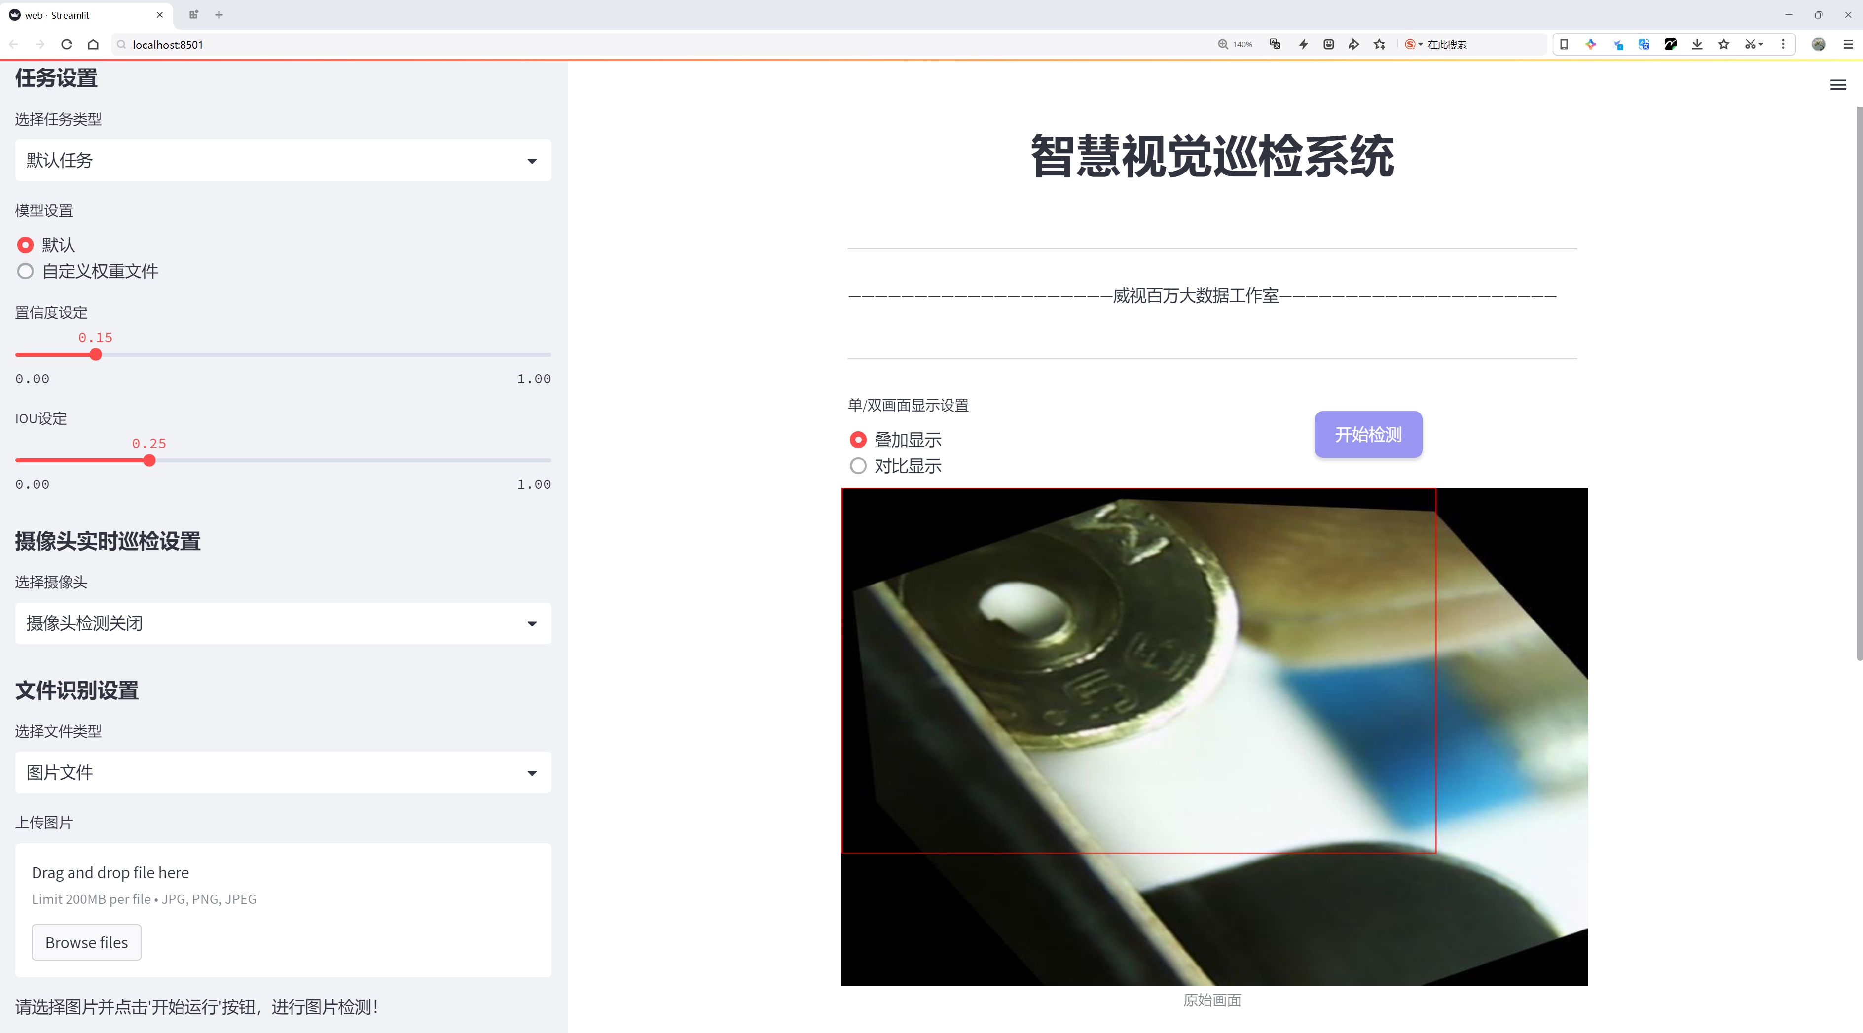Image resolution: width=1863 pixels, height=1033 pixels.
Task: Click the tab list icon beside new tab
Action: 193,14
